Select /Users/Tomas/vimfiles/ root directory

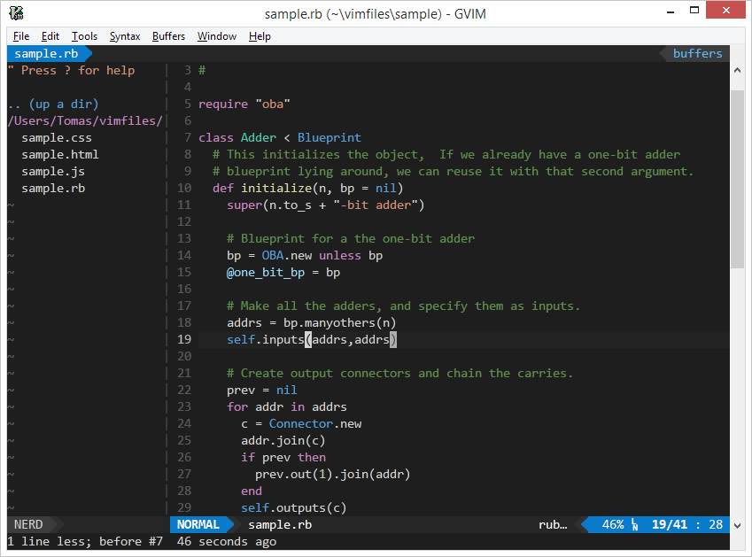(x=85, y=120)
